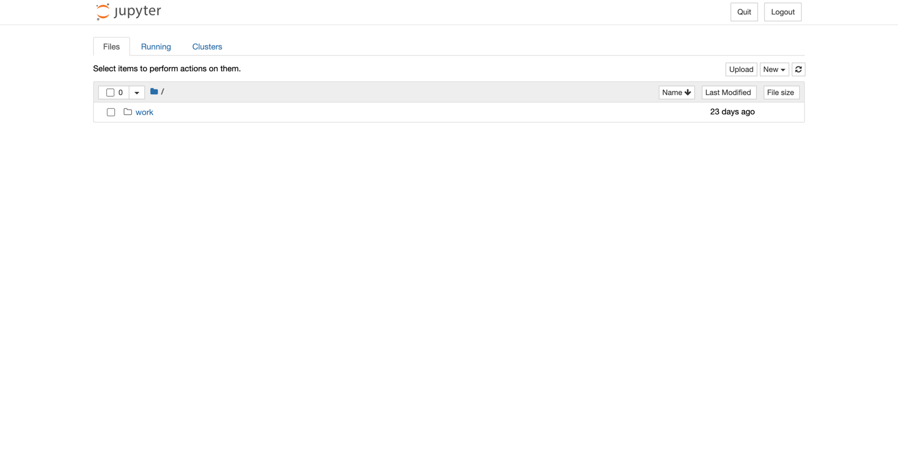Click the selected items count '0'

click(121, 92)
